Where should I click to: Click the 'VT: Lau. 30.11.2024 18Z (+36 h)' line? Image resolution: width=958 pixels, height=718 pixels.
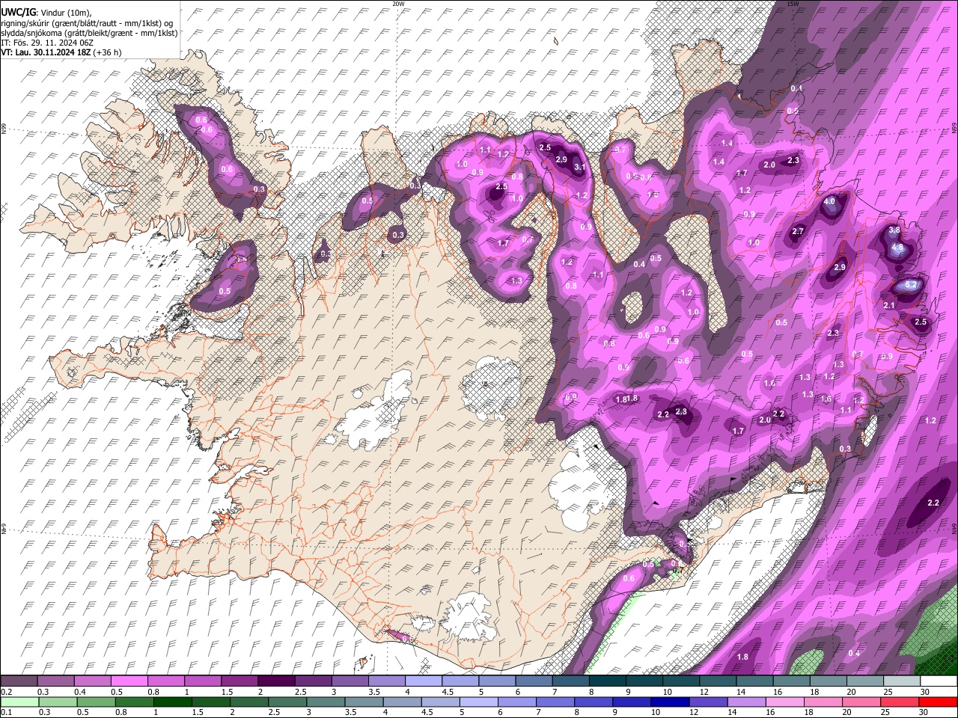pyautogui.click(x=61, y=52)
